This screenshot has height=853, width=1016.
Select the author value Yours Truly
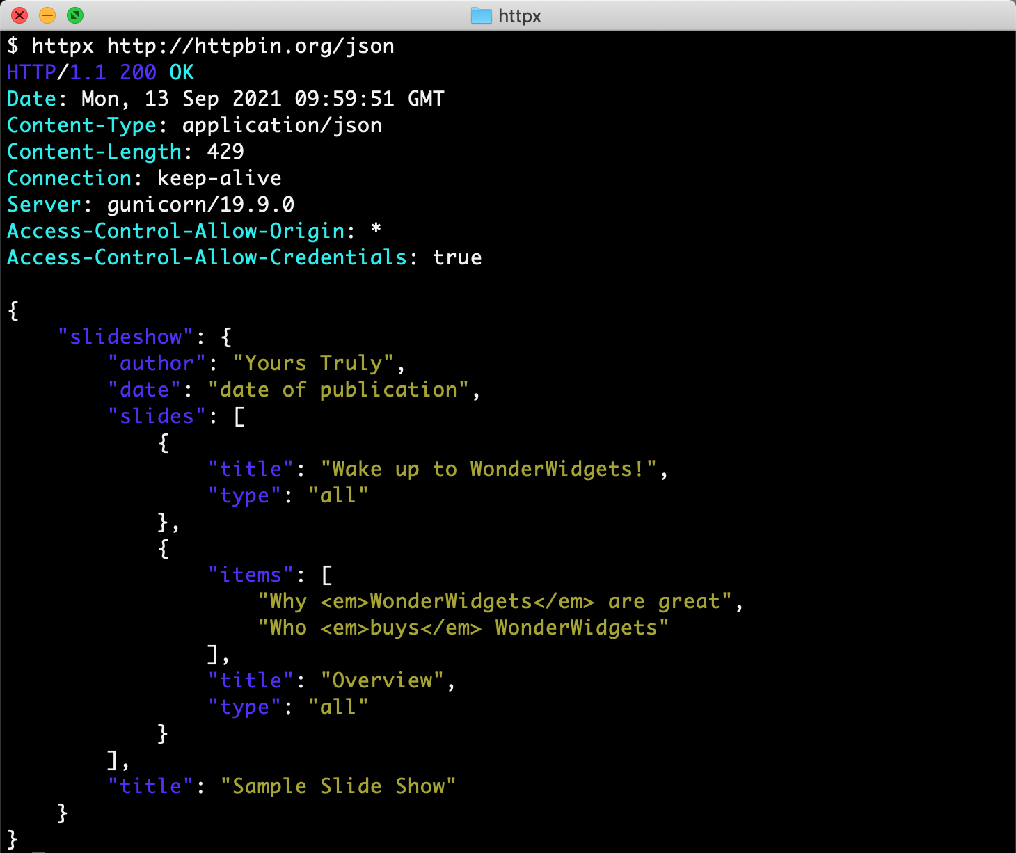[x=317, y=363]
